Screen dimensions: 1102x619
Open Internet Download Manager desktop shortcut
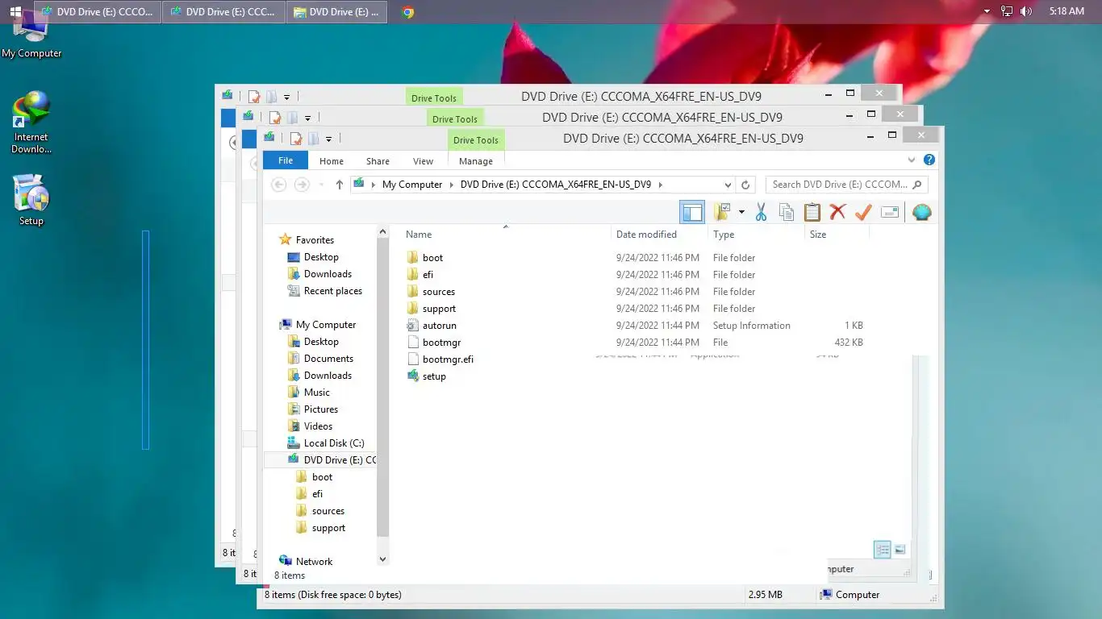(31, 123)
